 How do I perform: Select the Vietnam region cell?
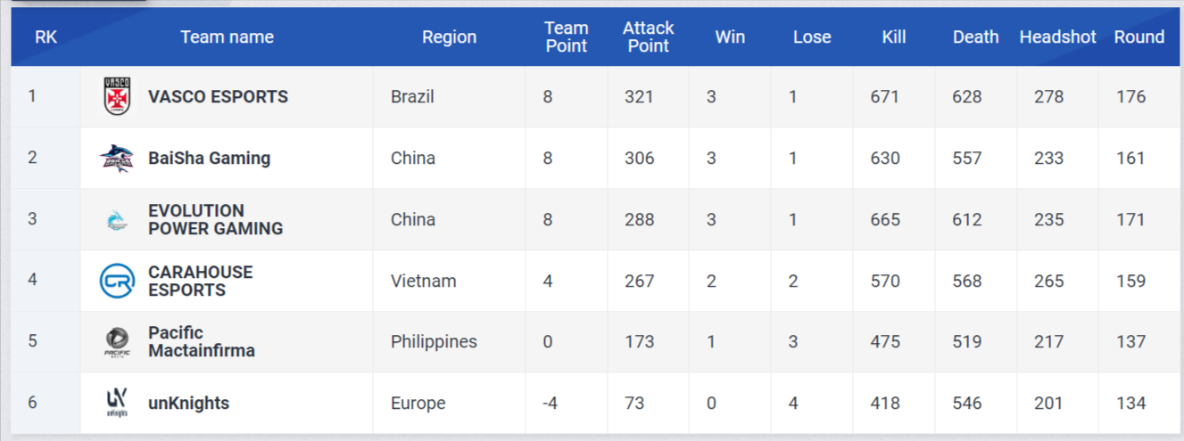(423, 282)
